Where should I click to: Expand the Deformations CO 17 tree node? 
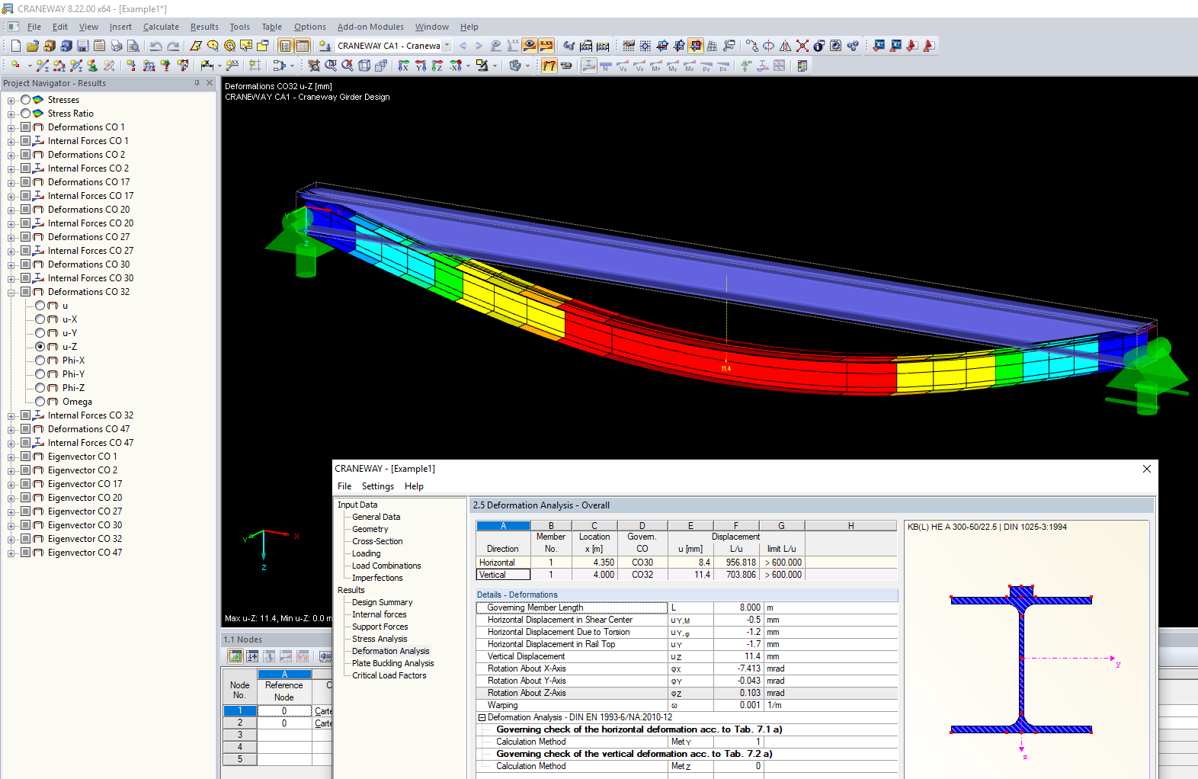point(11,183)
